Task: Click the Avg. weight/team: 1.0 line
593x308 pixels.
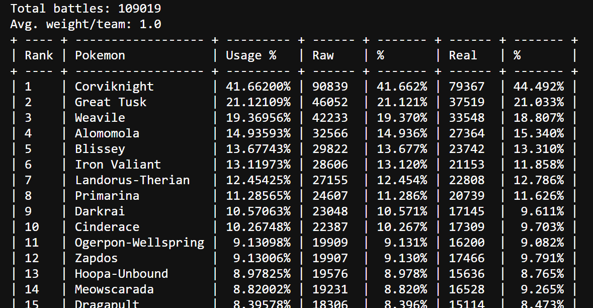Action: point(86,24)
